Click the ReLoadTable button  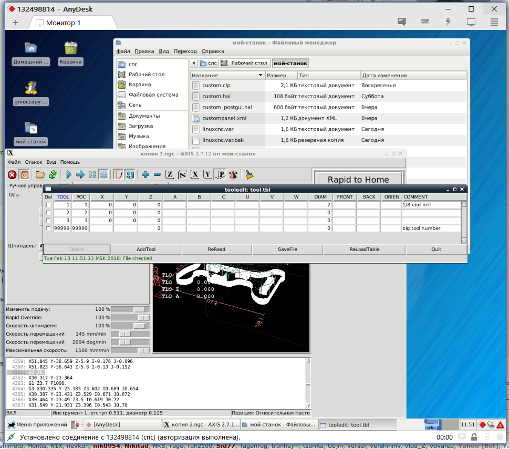pos(364,249)
